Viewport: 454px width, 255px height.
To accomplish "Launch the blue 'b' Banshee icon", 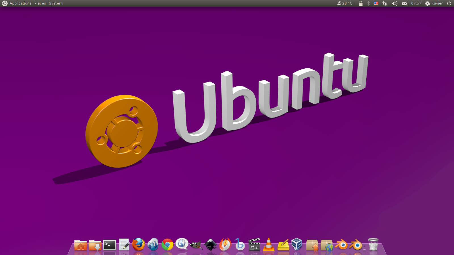I will coord(240,245).
